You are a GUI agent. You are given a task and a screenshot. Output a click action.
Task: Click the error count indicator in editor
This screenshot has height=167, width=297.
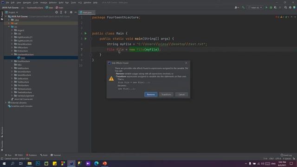click(277, 17)
